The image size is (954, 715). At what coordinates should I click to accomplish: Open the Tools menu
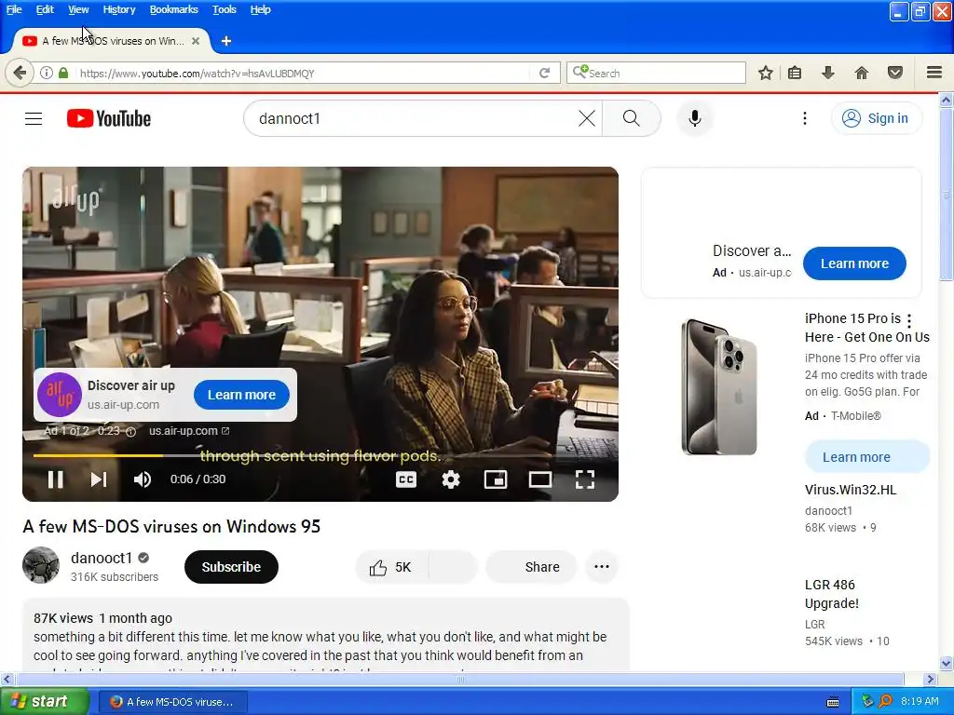point(224,9)
